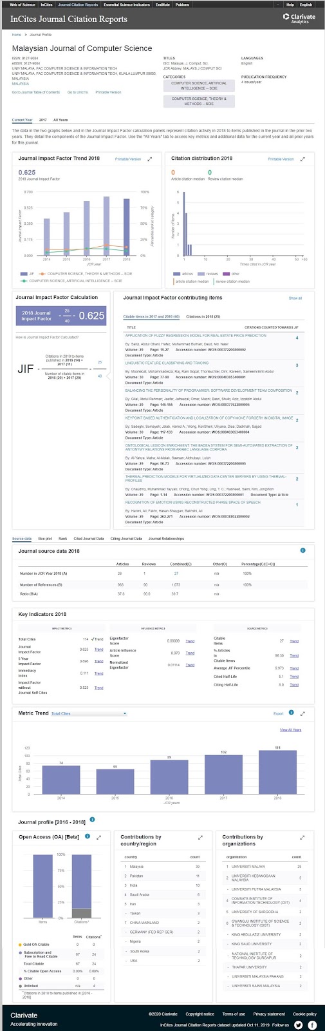Toggle reviews series in citation legend

(209, 274)
